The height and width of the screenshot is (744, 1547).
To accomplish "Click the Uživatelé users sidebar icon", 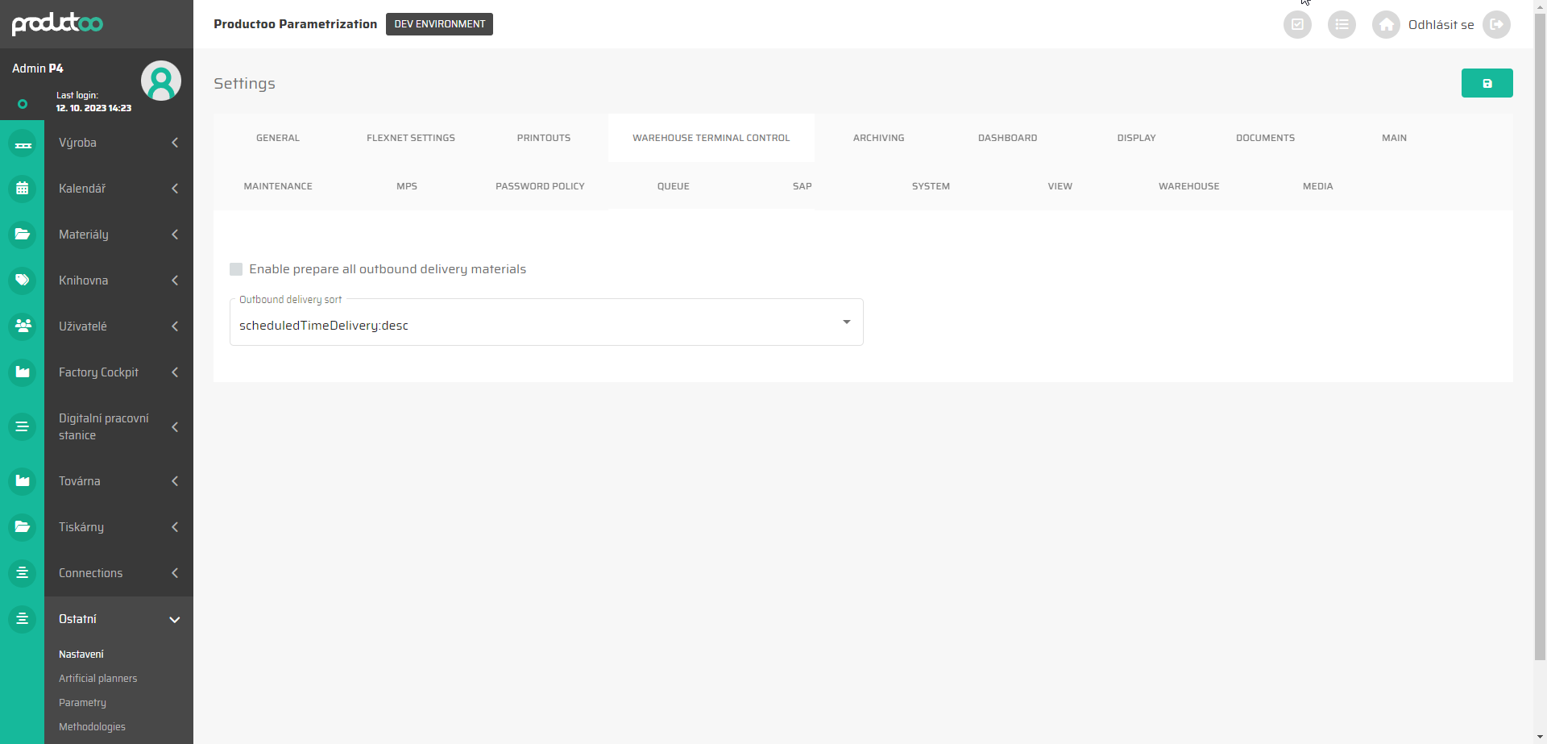I will point(23,326).
